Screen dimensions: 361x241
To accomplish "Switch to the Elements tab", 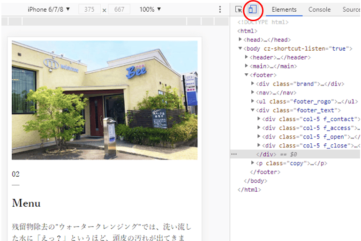I will click(x=284, y=9).
